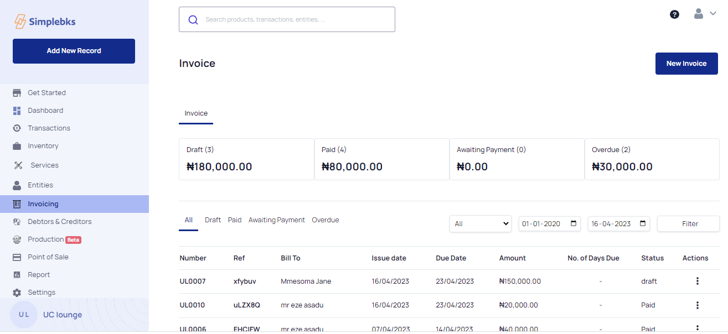Click Bill To name Mmesoma Jane
The height and width of the screenshot is (334, 728).
[306, 281]
